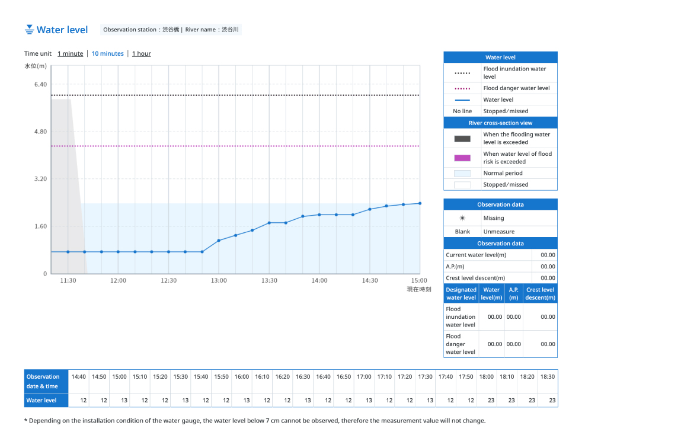Click the Designated water level column header
Viewport: 697px width, 448px height.
click(x=461, y=294)
